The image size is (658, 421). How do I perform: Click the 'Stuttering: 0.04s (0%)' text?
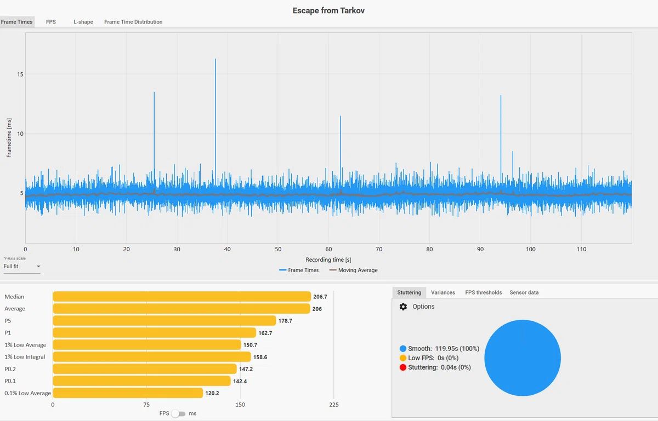point(439,367)
